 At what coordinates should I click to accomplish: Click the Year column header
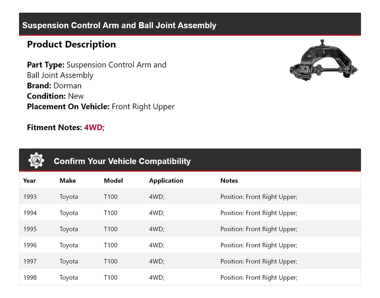pos(29,180)
